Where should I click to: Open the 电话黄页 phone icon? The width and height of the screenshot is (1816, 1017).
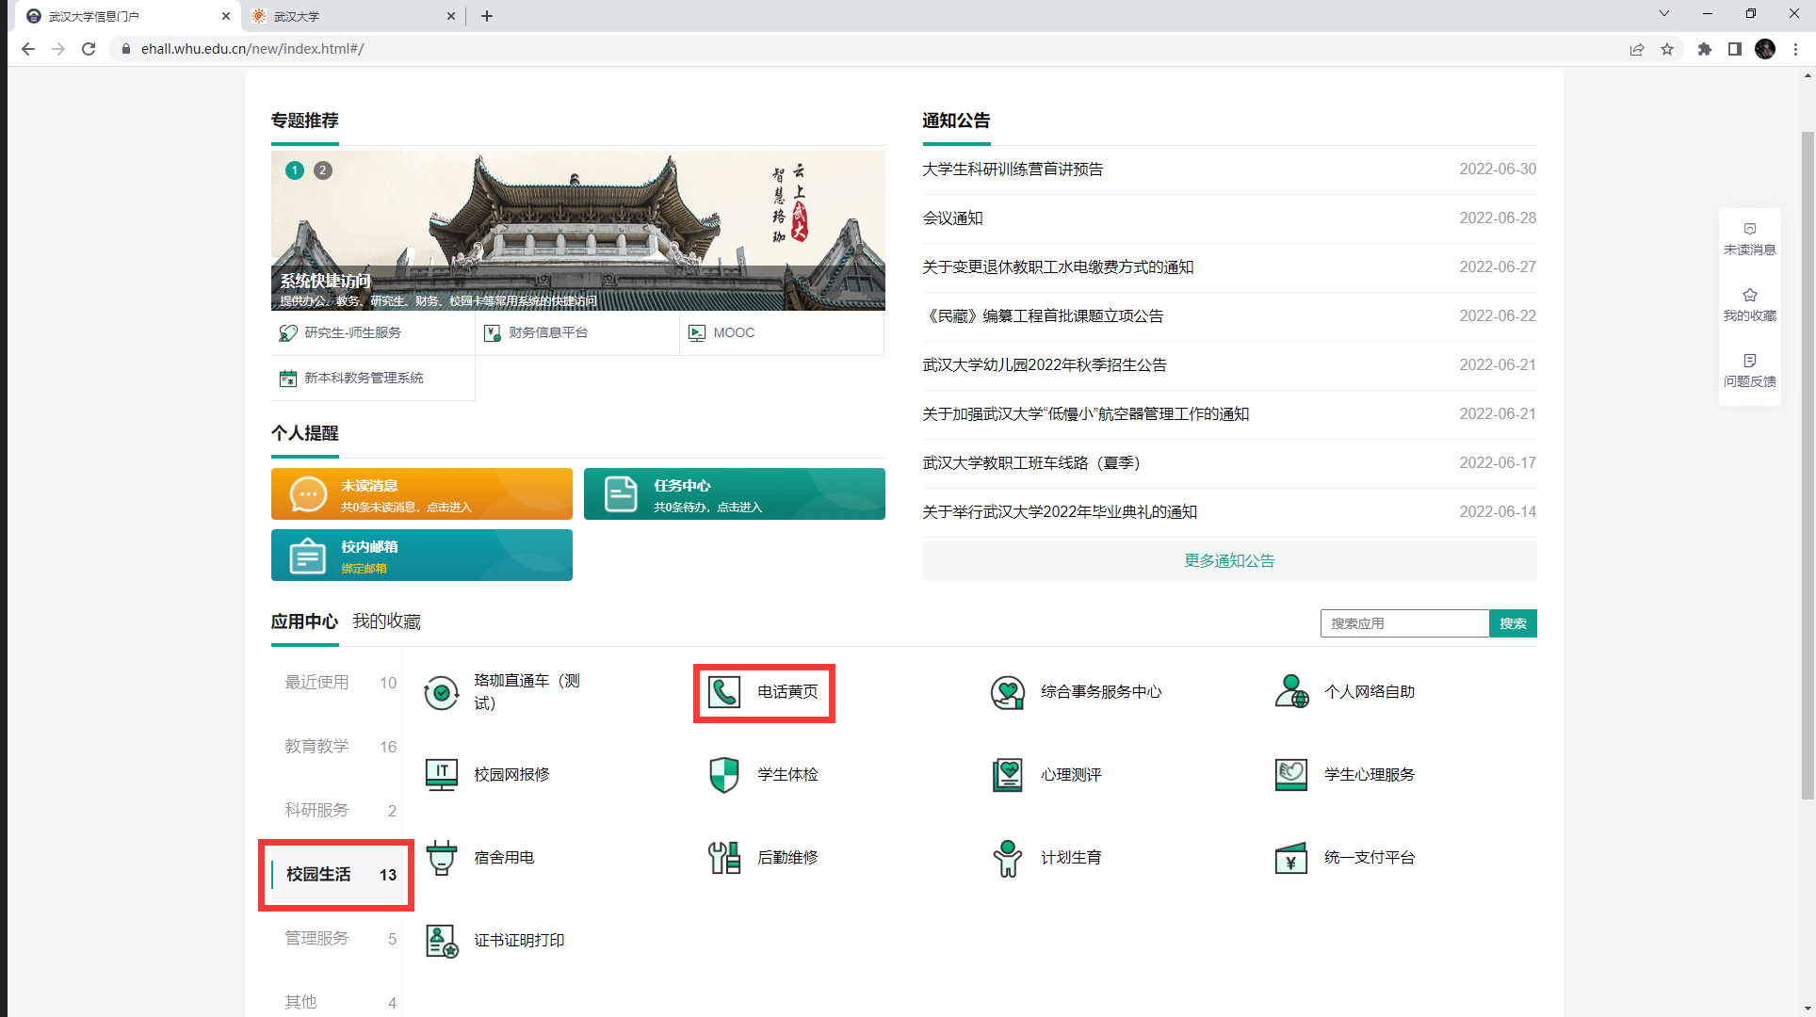coord(723,692)
